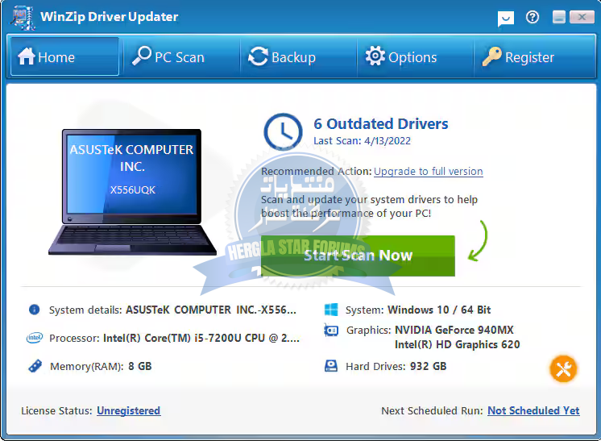Click the Intel logo beside Processor

coord(35,338)
